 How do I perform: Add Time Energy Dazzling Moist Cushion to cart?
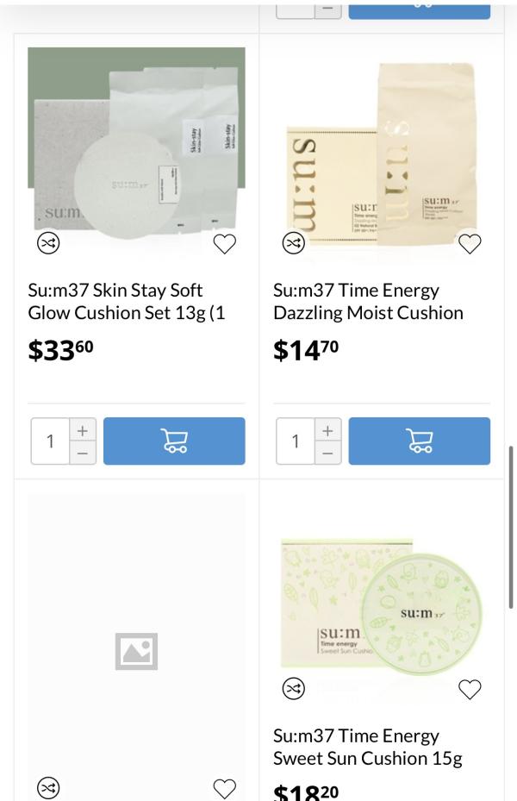click(x=419, y=441)
